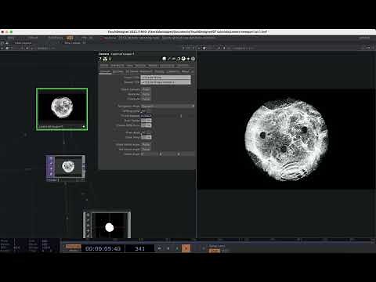This screenshot has height=282, width=376.
Task: Open the arrow menu on the first text field
Action: (190, 78)
